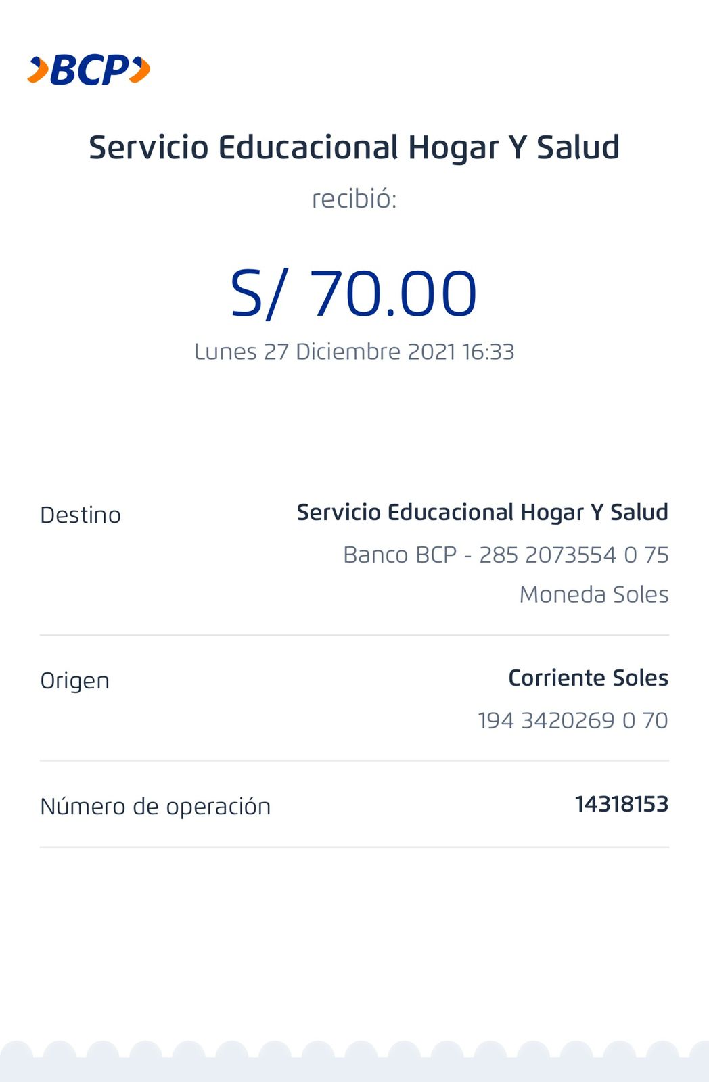Viewport: 709px width, 1082px height.
Task: Click the "recibió:" text under the title
Action: click(354, 199)
